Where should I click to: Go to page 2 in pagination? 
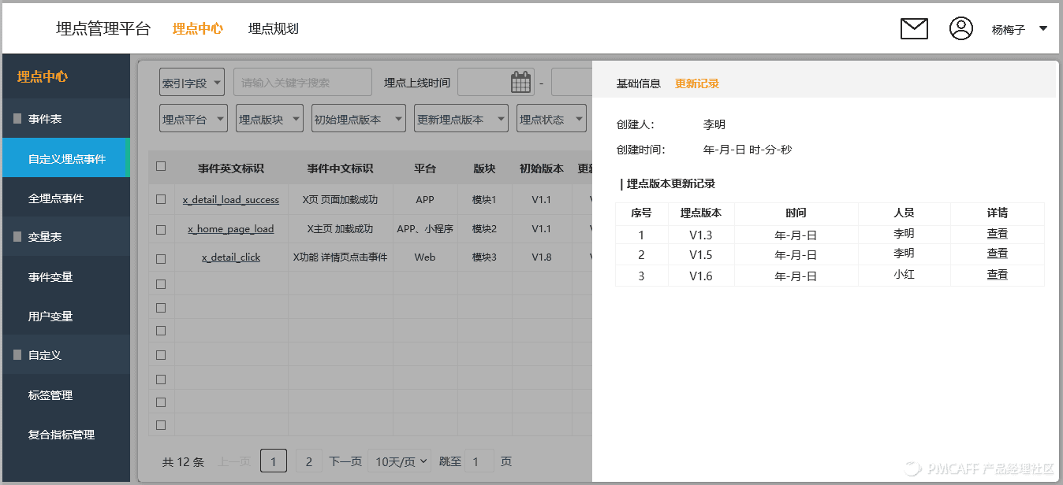point(309,461)
